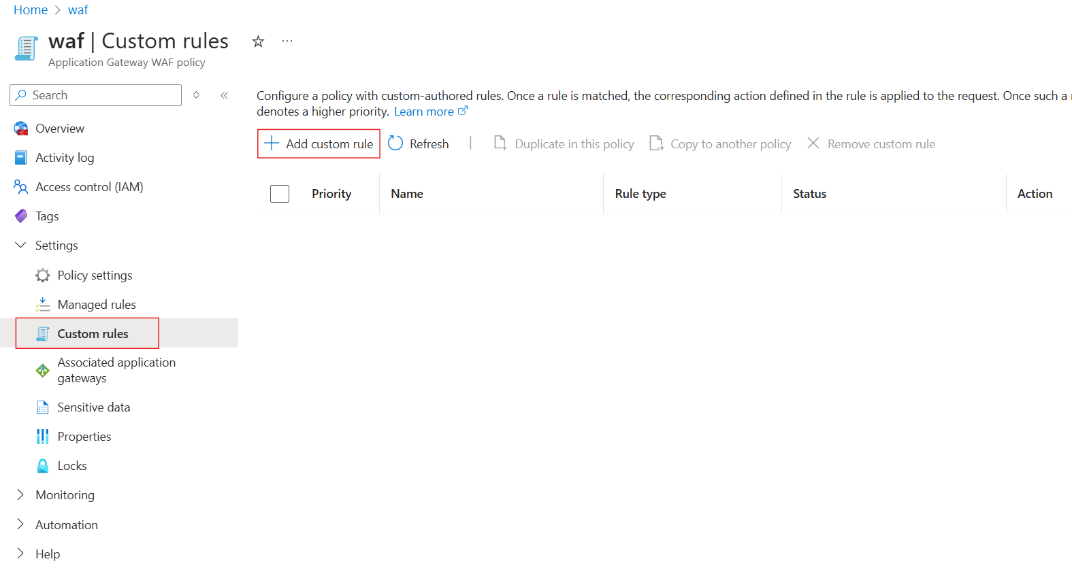The height and width of the screenshot is (572, 1072).
Task: Click the Custom rules scroll icon in sidebar
Action: 43,334
